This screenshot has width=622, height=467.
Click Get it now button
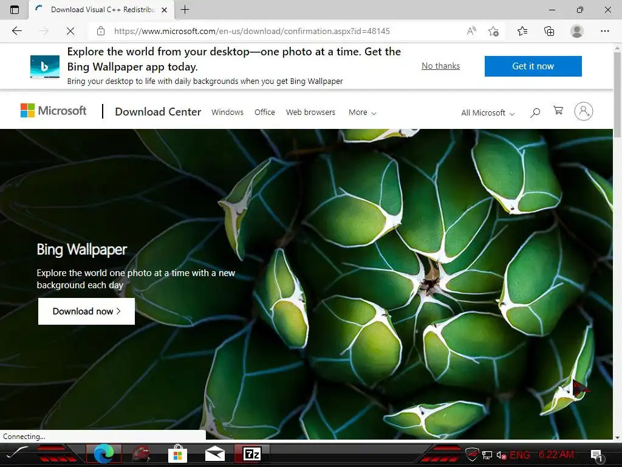[x=533, y=66]
